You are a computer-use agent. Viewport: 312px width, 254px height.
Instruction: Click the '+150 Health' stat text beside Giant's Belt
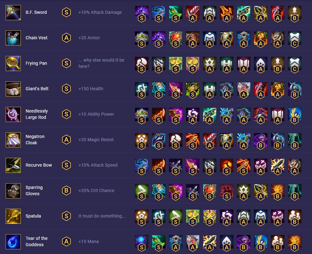click(91, 89)
